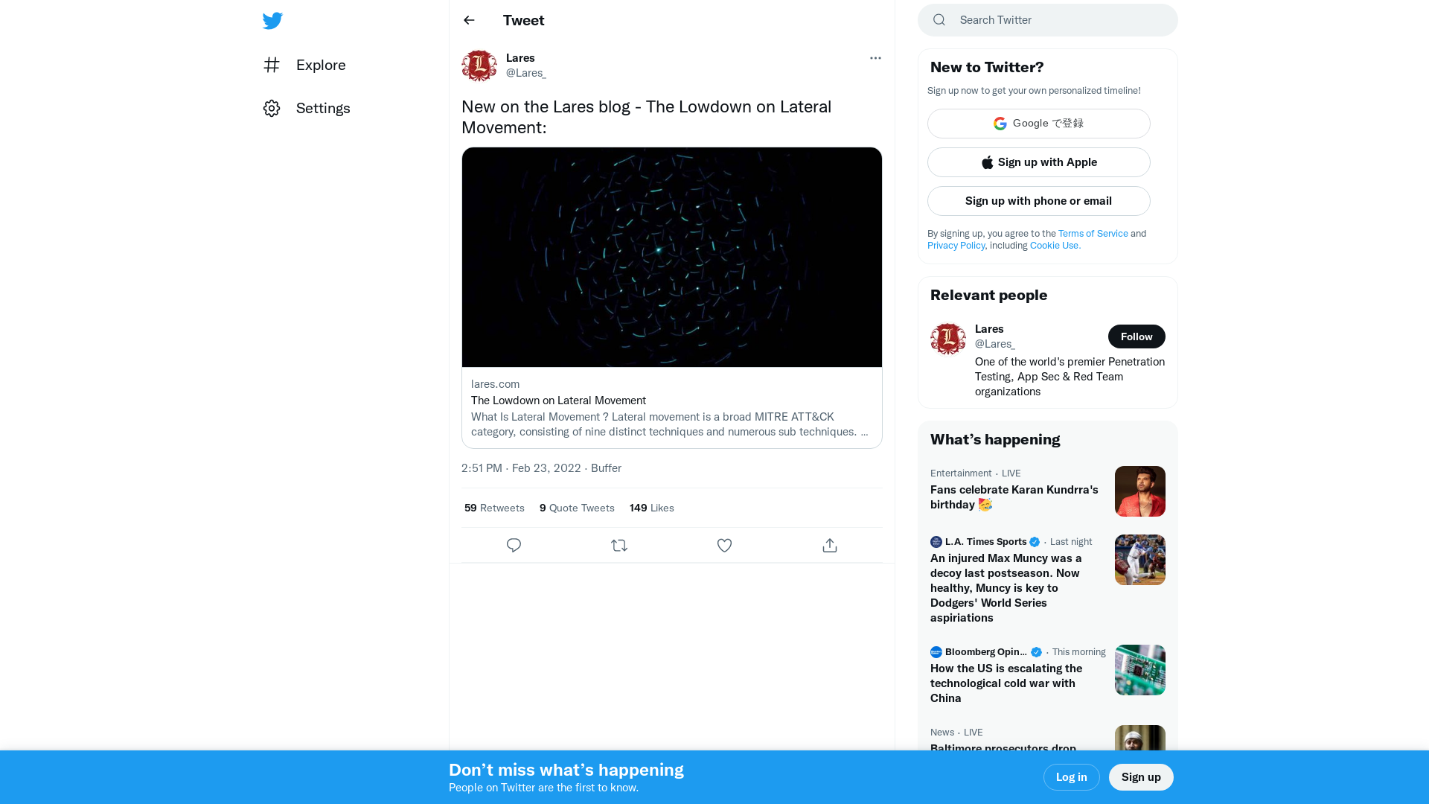Open the Explore page

click(x=304, y=65)
